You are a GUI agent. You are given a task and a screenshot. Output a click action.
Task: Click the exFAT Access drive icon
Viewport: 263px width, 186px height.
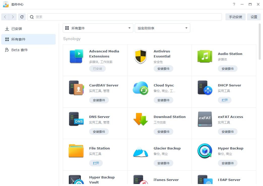(x=205, y=119)
